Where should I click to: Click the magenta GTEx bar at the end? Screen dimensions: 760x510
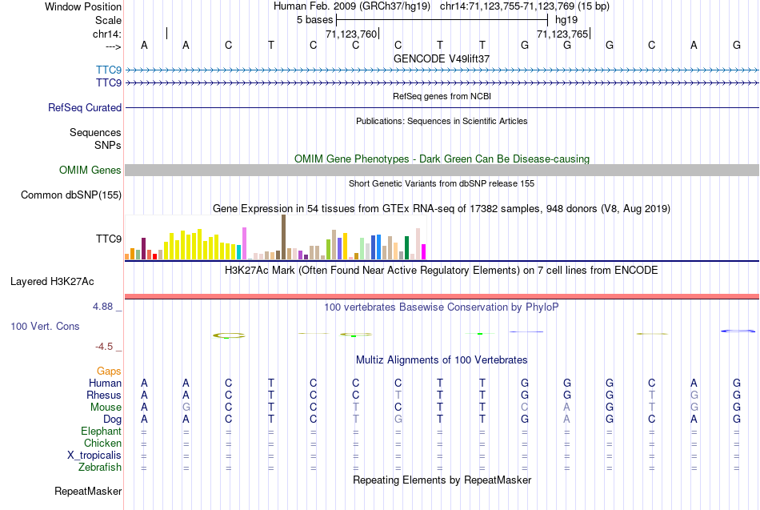click(x=424, y=252)
